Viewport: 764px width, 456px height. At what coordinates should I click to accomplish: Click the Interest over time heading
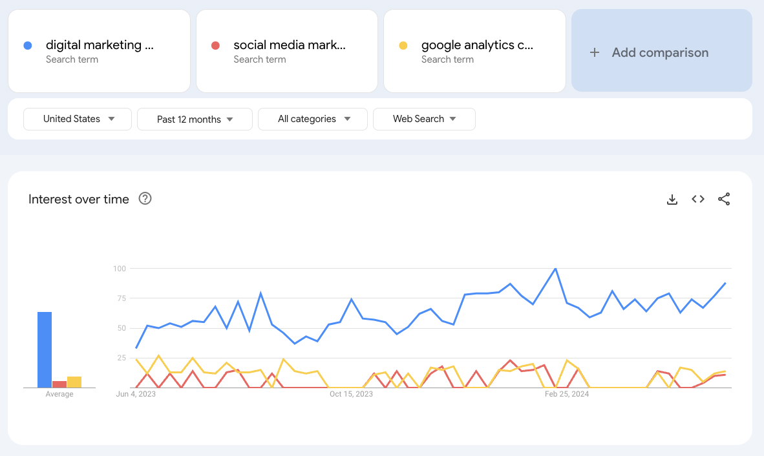click(79, 199)
